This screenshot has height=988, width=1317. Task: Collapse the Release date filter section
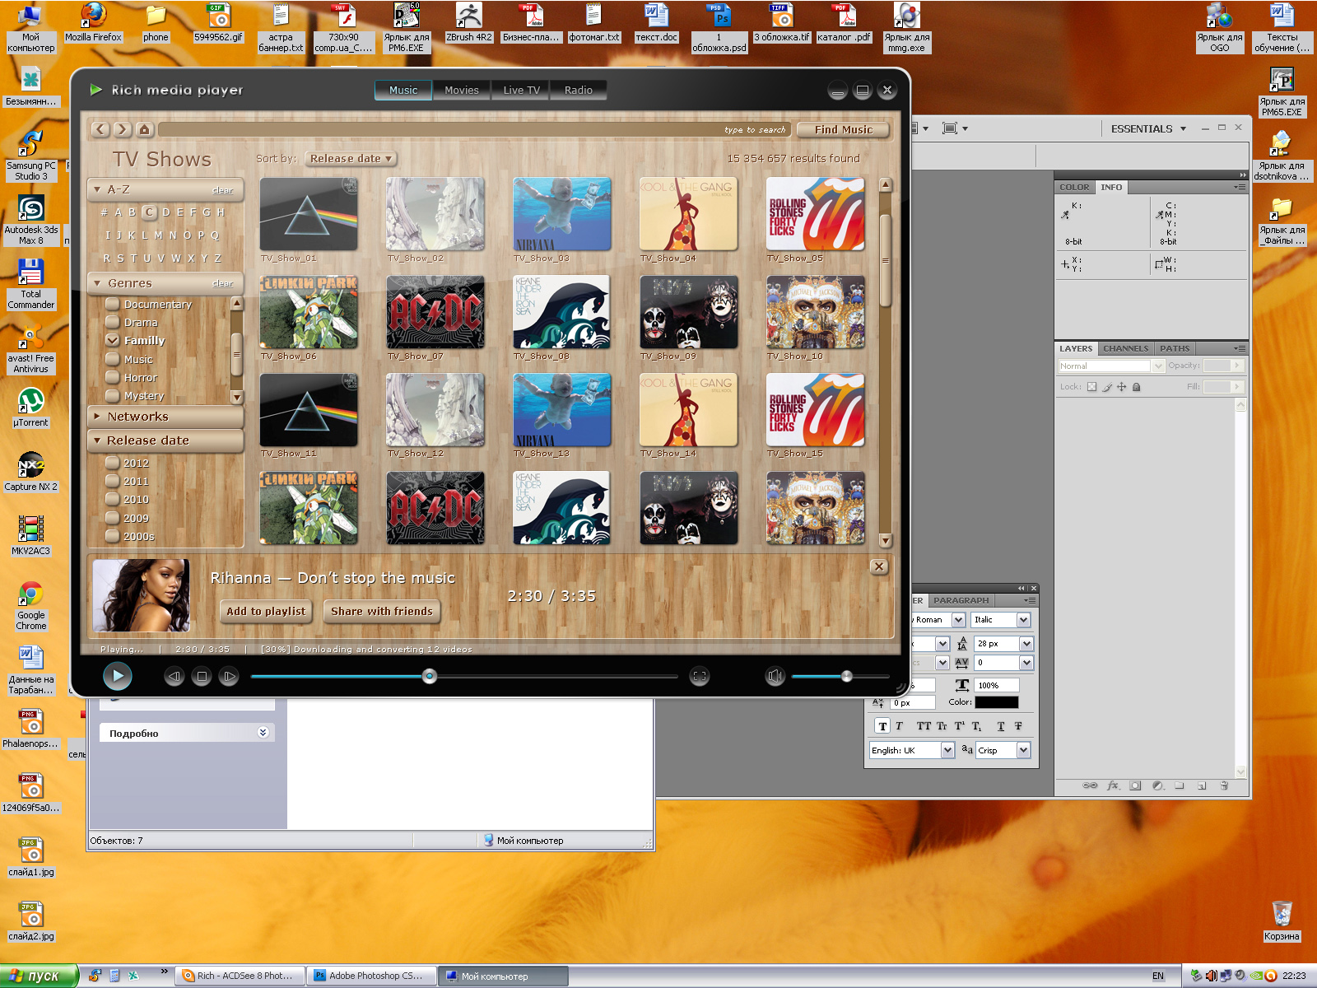pyautogui.click(x=97, y=440)
